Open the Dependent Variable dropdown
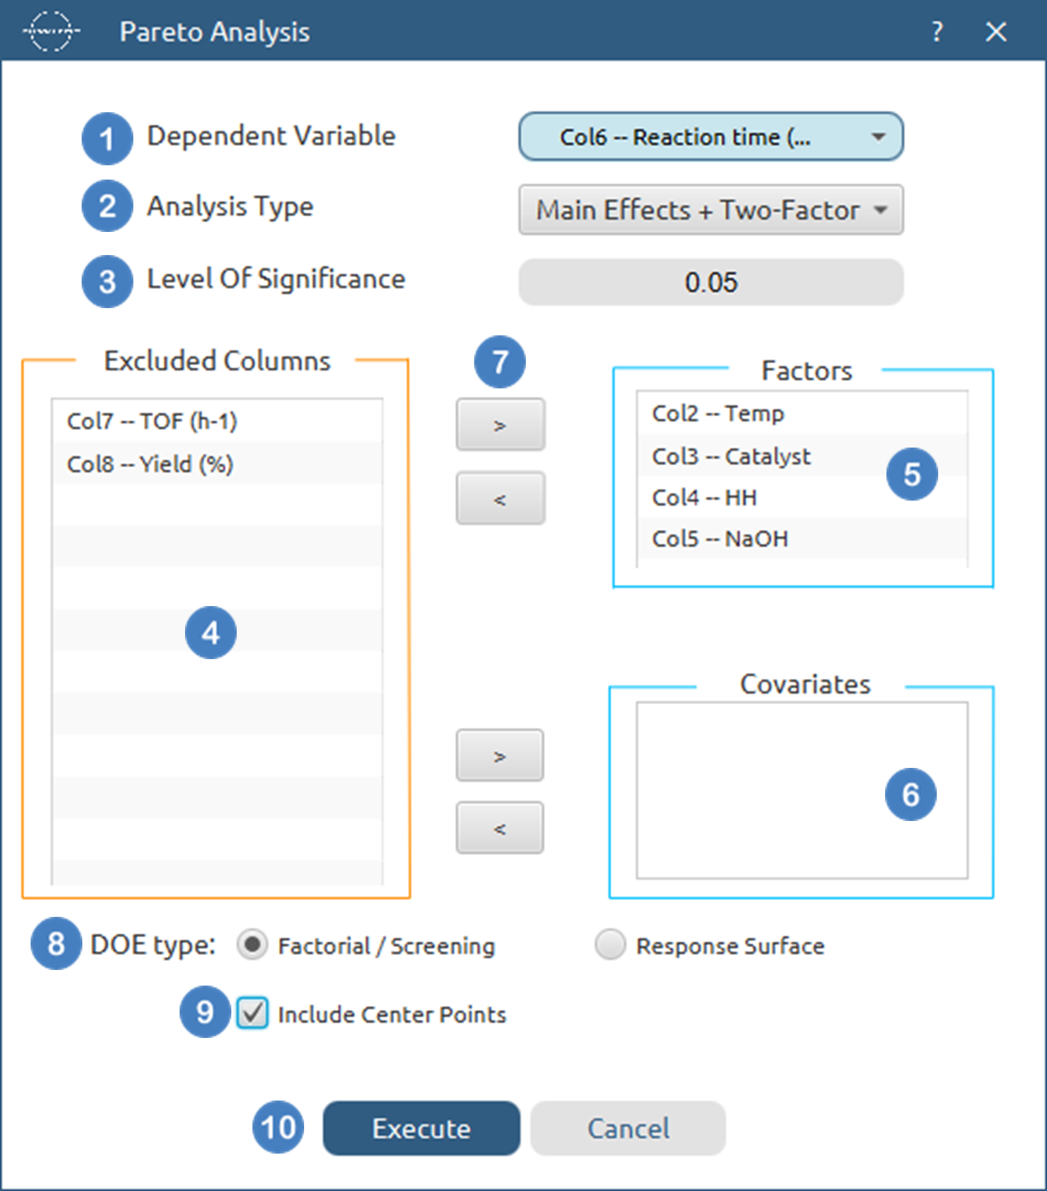Screen dimensions: 1047x1191 (x=711, y=137)
